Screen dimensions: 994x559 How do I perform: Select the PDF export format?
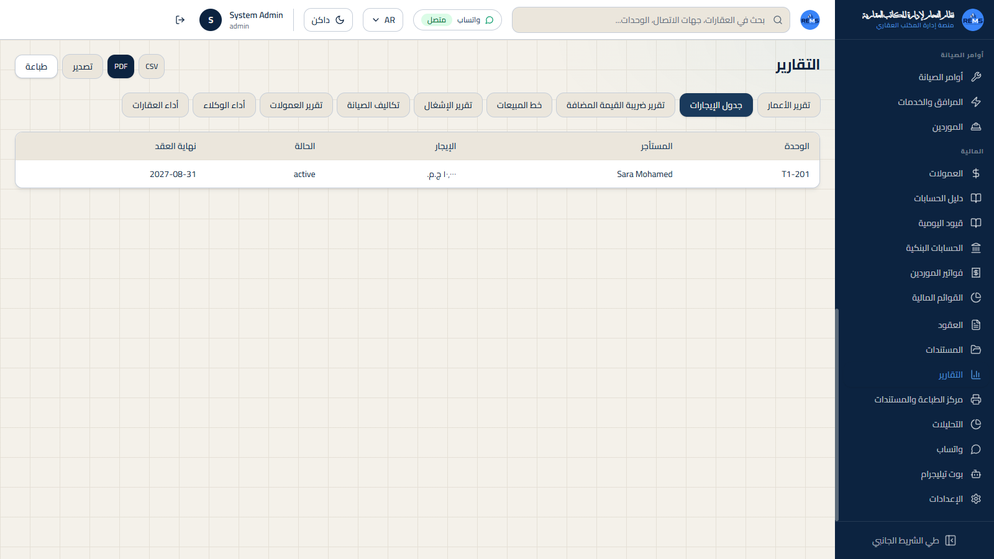click(x=121, y=66)
